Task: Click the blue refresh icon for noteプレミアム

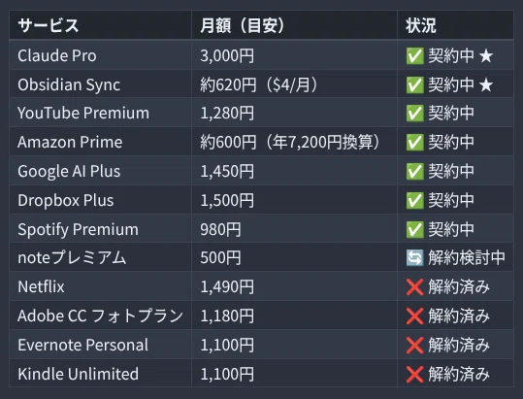Action: pyautogui.click(x=414, y=258)
